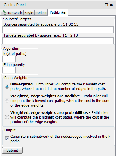Viewport: 116px width, 156px height.
Task: Open the Style tab
Action: (29, 13)
